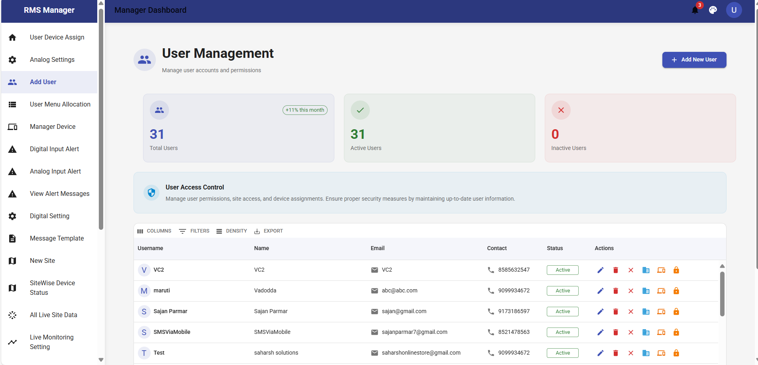Delete the VC2 user with trash icon

tap(615, 270)
